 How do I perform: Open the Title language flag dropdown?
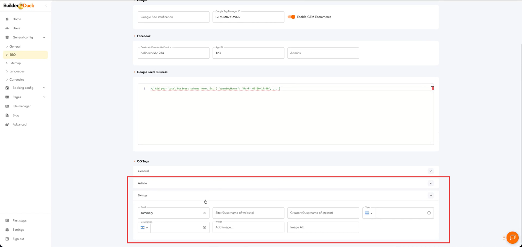coord(369,213)
